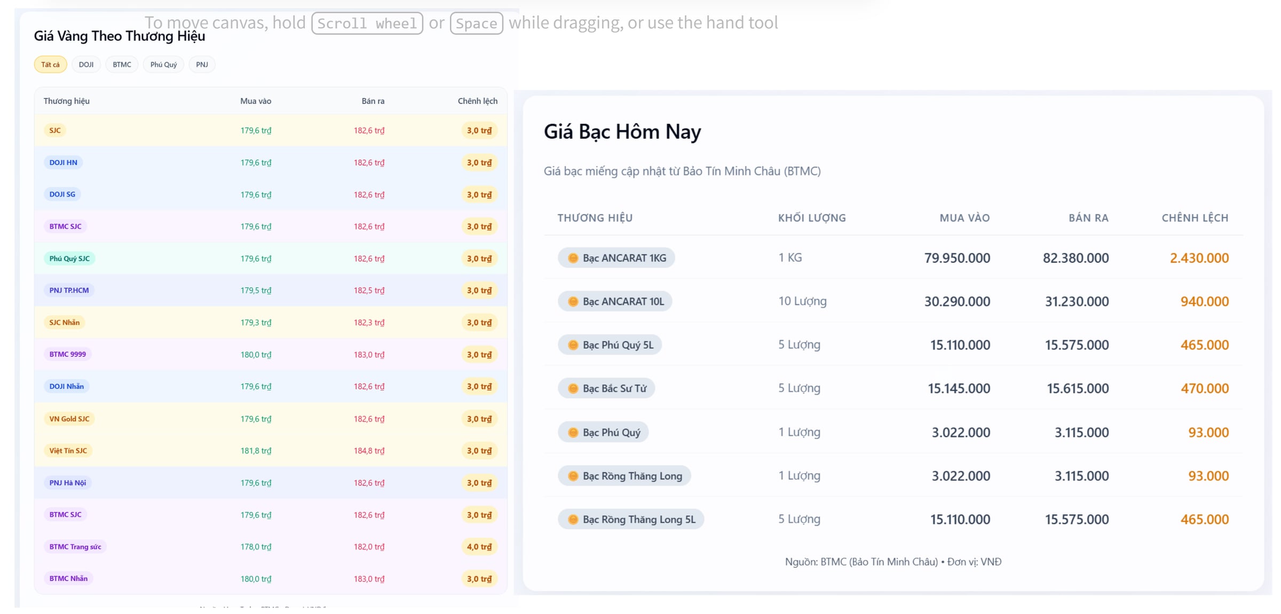Click Việt Tín SJC sell price 184,8 trđ

369,451
